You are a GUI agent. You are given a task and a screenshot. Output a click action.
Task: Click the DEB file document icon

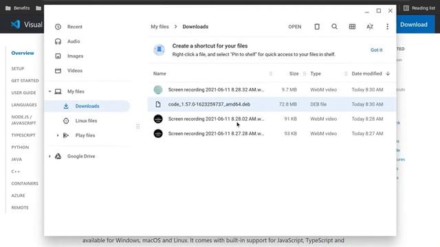(158, 104)
